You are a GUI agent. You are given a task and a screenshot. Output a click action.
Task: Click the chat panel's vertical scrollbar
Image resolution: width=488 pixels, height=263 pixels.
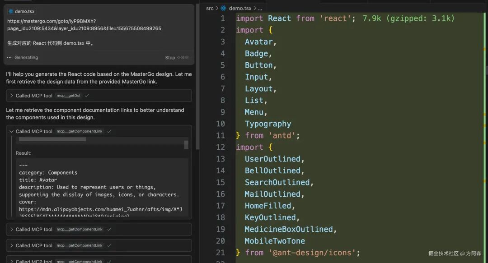[x=197, y=78]
